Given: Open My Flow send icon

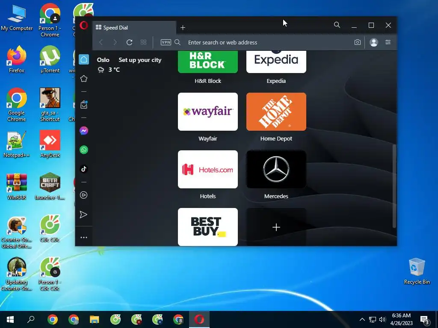Looking at the screenshot, I should [83, 214].
